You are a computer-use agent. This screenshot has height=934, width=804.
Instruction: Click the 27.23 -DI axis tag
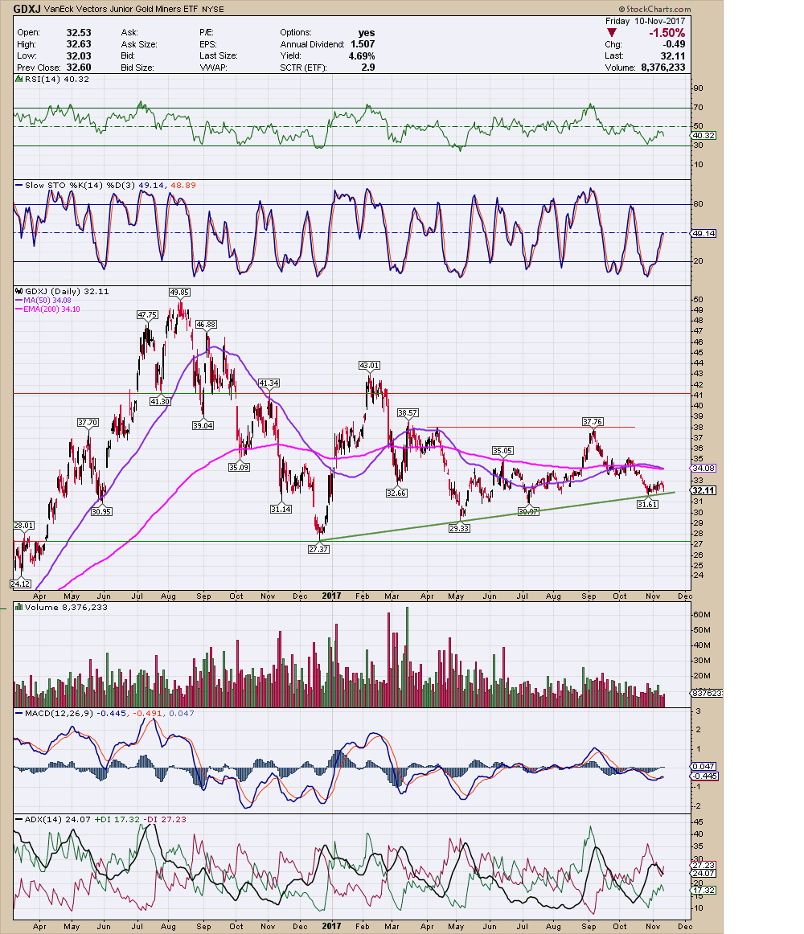point(704,865)
